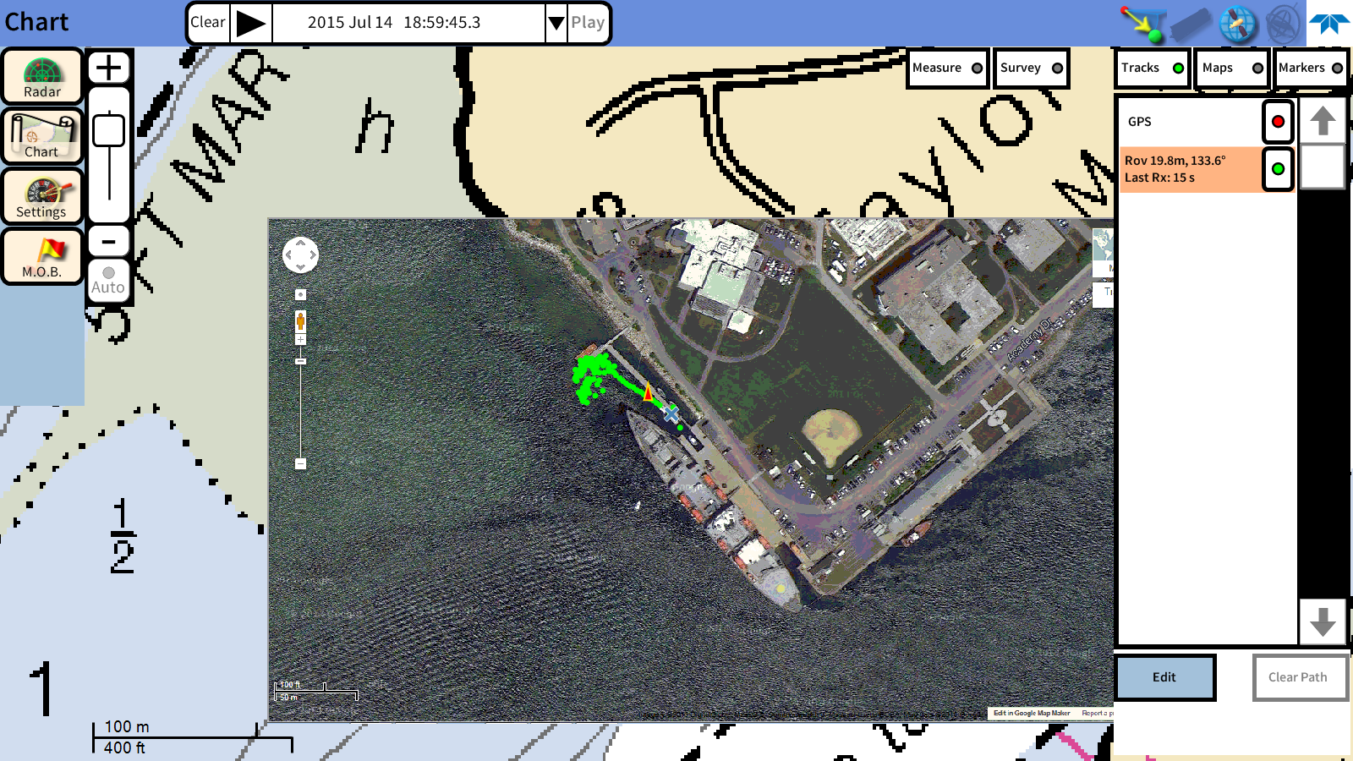Viewport: 1353px width, 761px height.
Task: Click the tracking arrow icon in header
Action: [1142, 24]
